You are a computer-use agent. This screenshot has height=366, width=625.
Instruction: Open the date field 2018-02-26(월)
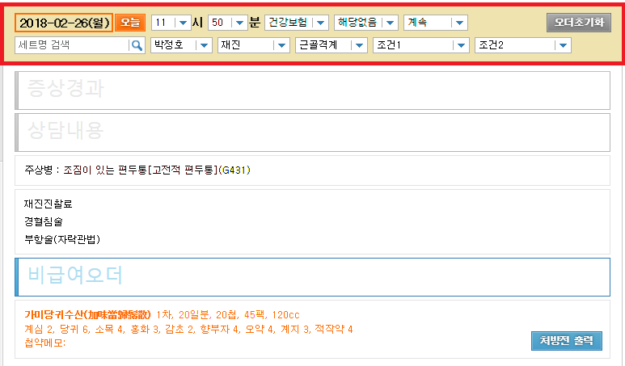(x=64, y=23)
